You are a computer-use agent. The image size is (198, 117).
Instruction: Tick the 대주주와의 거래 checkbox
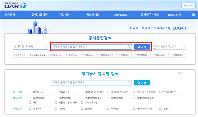pyautogui.click(x=134, y=109)
